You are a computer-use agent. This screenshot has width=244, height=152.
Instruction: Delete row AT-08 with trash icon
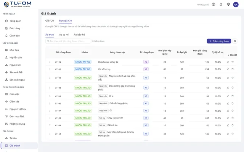pos(233,118)
